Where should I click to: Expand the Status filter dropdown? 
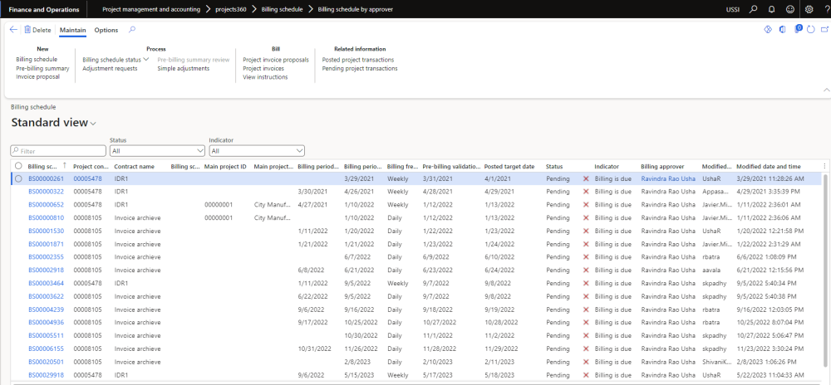pyautogui.click(x=199, y=151)
